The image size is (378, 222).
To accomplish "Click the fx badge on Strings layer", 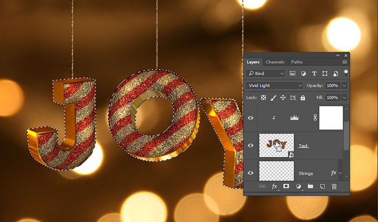I will 334,173.
